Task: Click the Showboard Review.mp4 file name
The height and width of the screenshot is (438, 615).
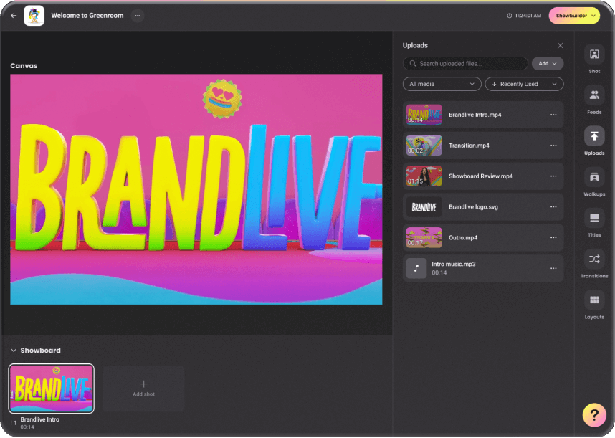Action: pos(481,176)
